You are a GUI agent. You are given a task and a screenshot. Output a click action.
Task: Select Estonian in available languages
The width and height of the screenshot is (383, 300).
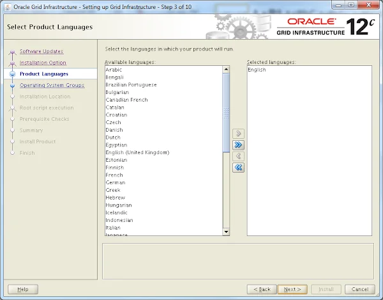(x=163, y=160)
